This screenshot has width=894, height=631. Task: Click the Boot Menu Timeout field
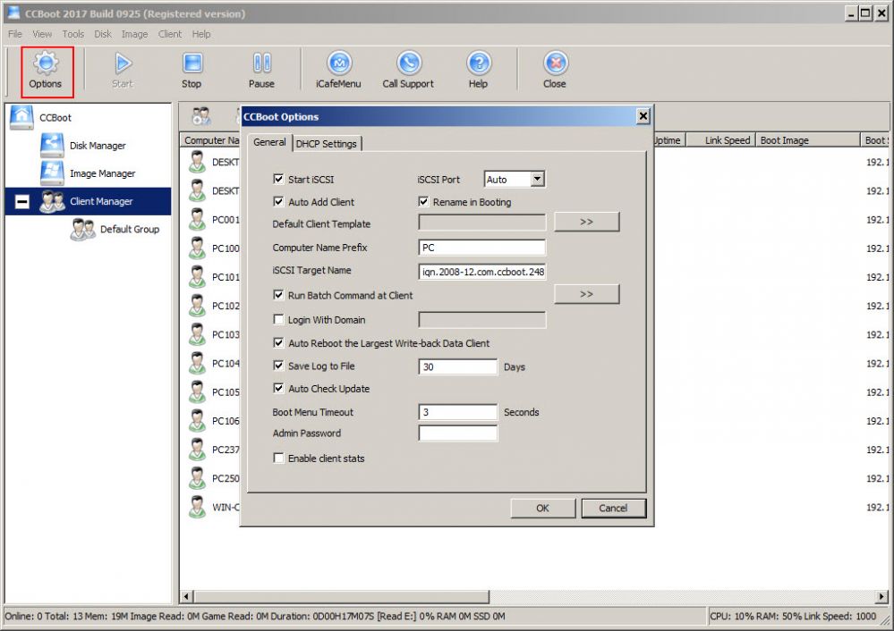click(x=458, y=412)
